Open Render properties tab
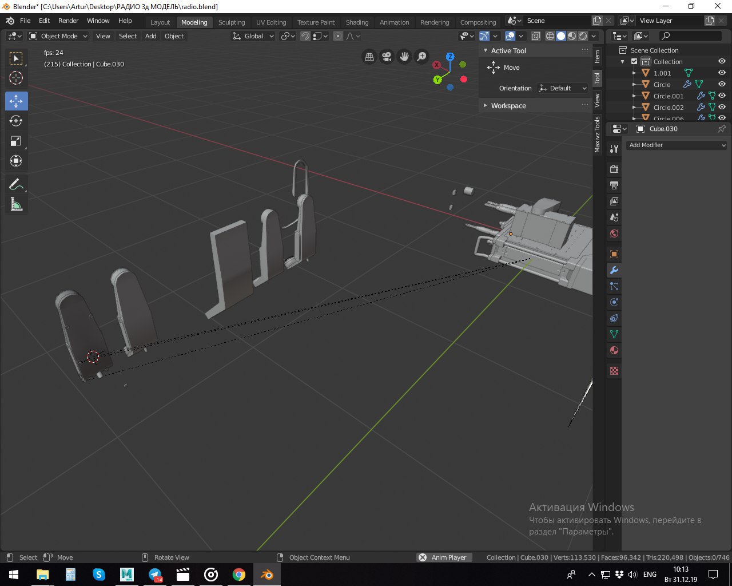The image size is (732, 586). pos(614,169)
